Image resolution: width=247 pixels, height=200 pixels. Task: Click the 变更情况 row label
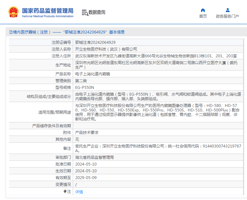[63, 185]
